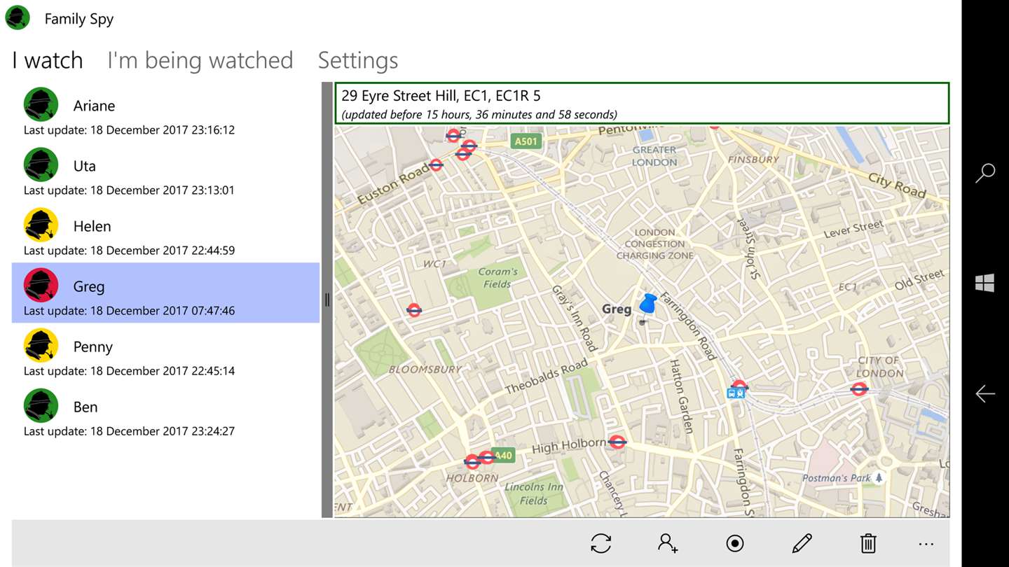Screen dimensions: 1009x567
Task: Open the I'm being watched tab
Action: pos(200,60)
